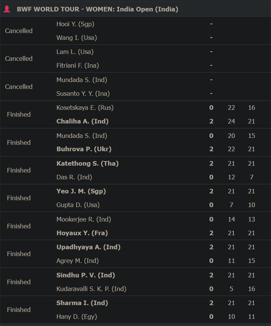
Task: Select player Lam L. (Usa)
Action: coord(75,52)
